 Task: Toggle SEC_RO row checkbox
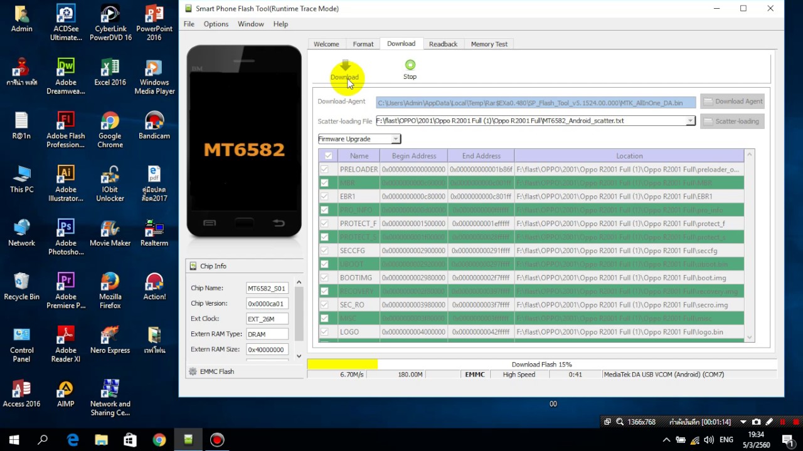coord(324,304)
